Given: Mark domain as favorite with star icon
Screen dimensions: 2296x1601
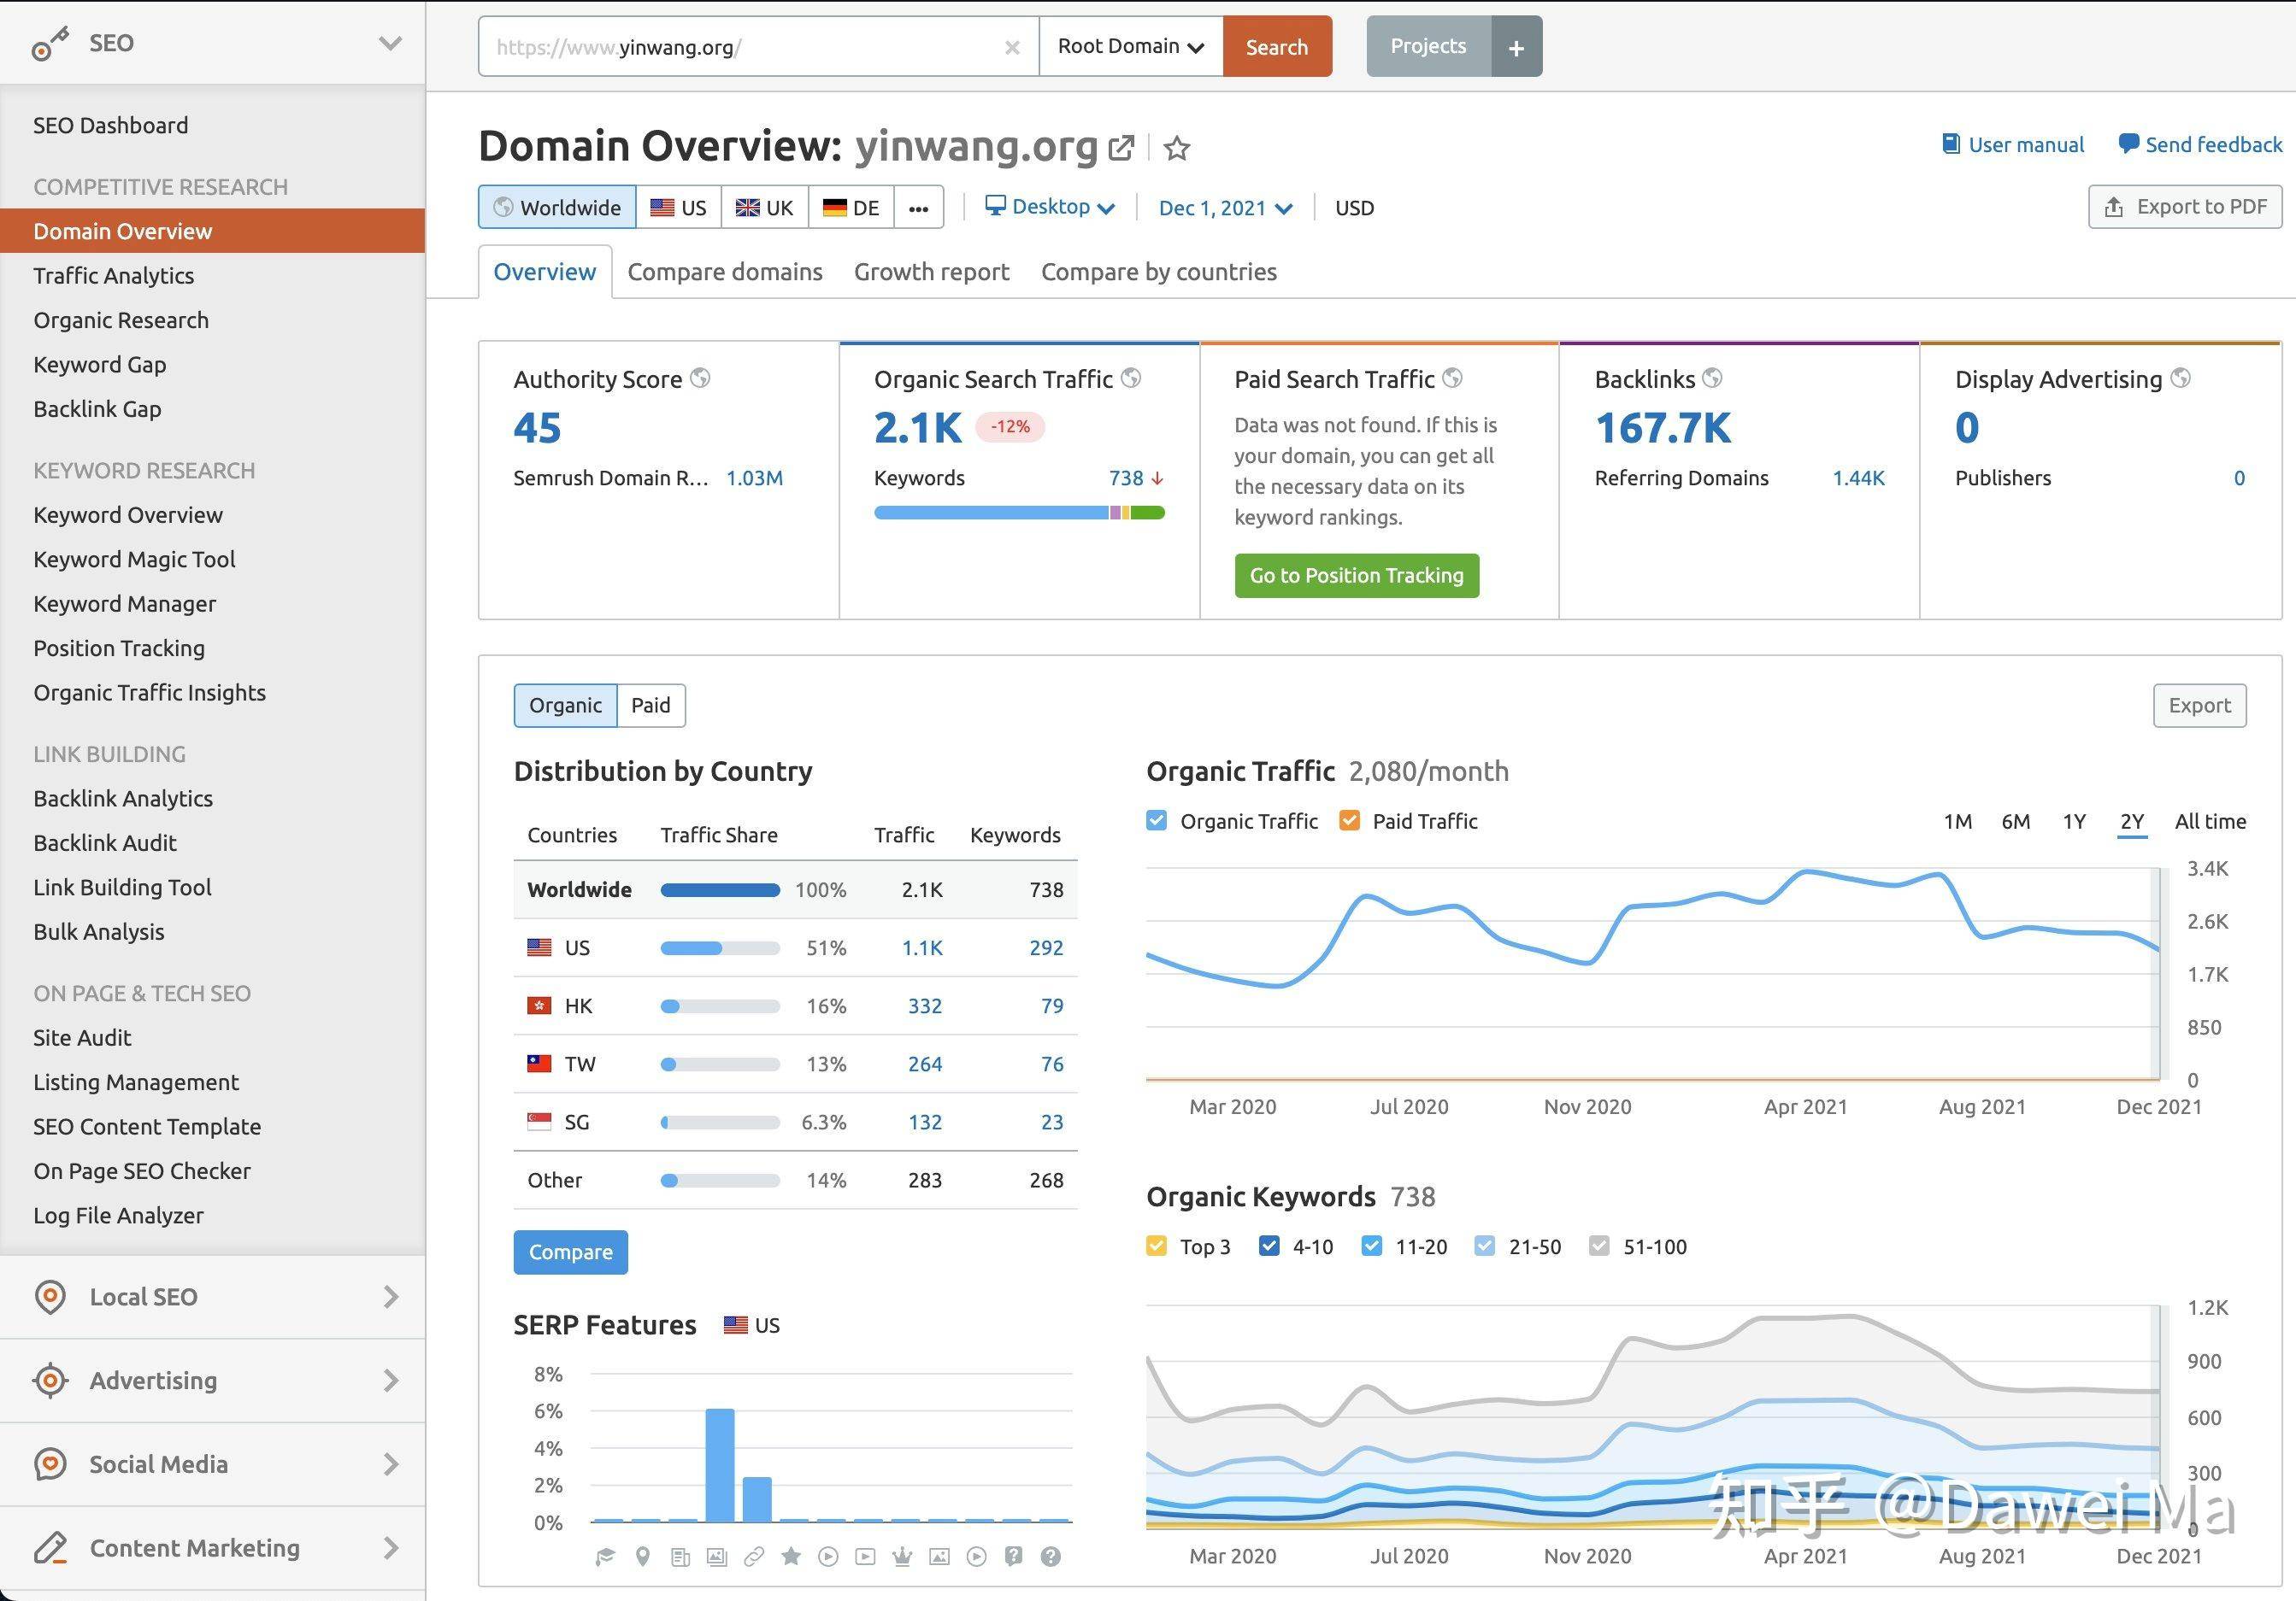Looking at the screenshot, I should (x=1177, y=148).
